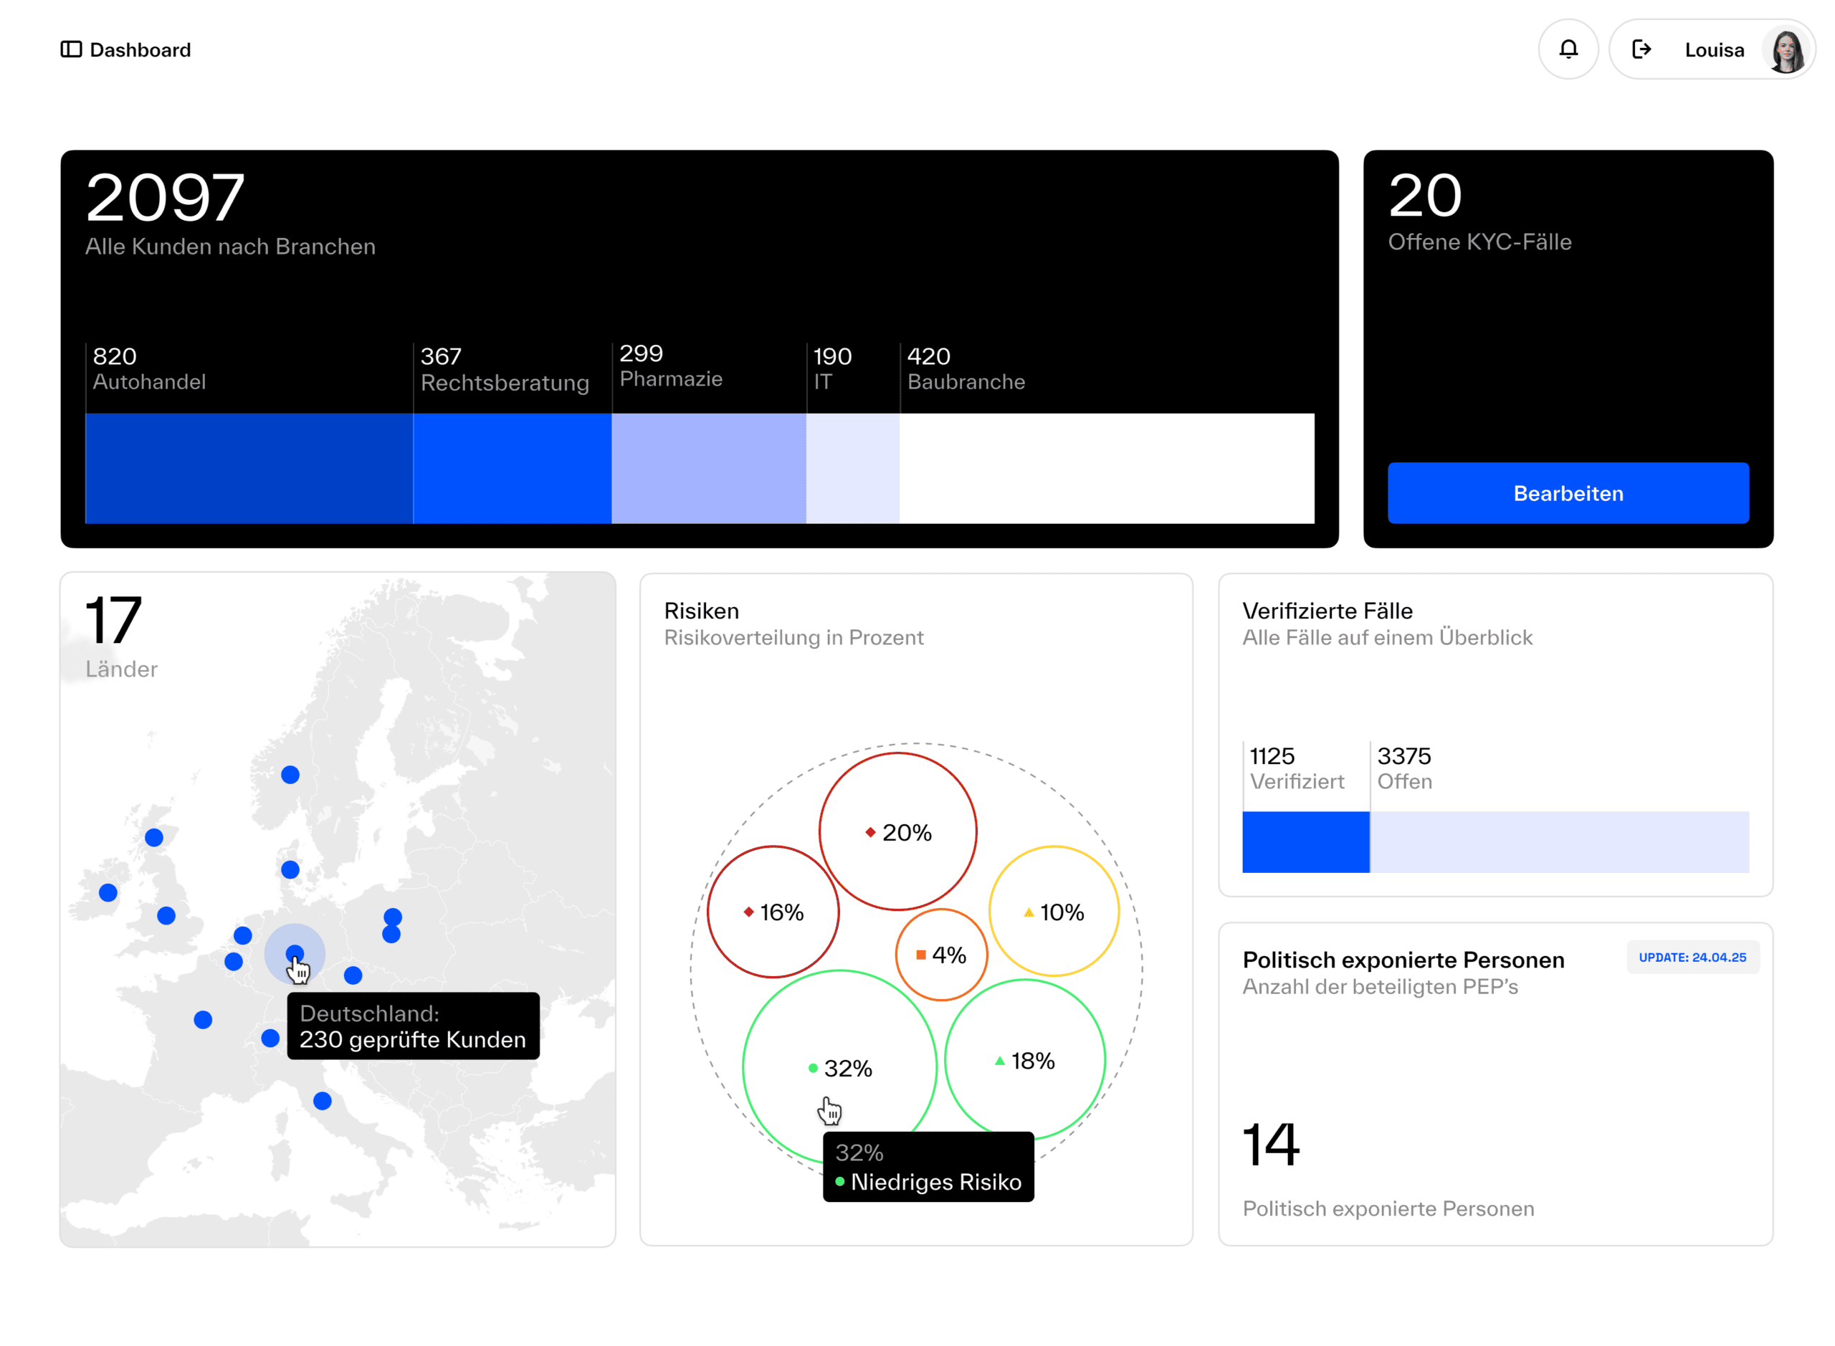
Task: Toggle the 20% high risk bubble
Action: pos(898,831)
